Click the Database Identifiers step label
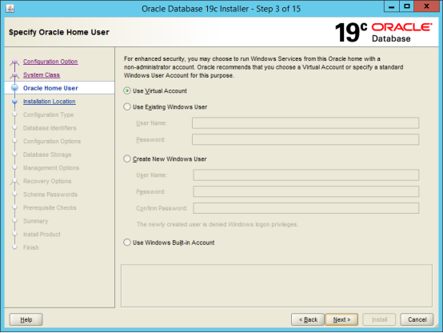Viewport: 443px width, 333px height. [50, 128]
